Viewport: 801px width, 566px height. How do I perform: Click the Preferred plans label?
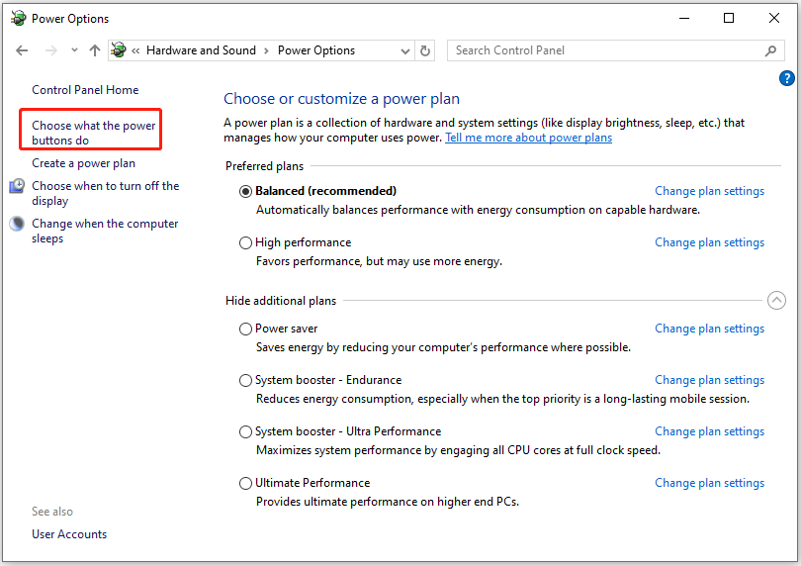(264, 166)
